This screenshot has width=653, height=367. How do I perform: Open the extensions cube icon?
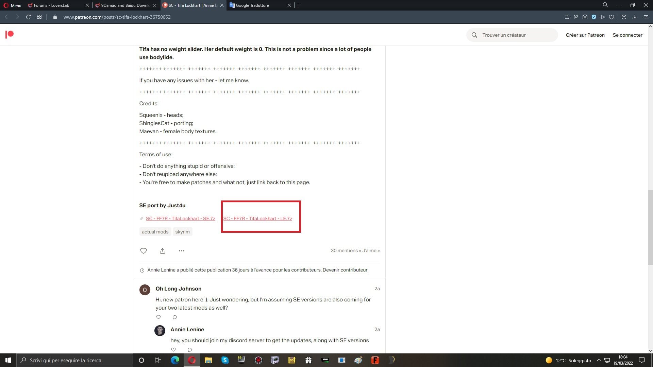(624, 17)
